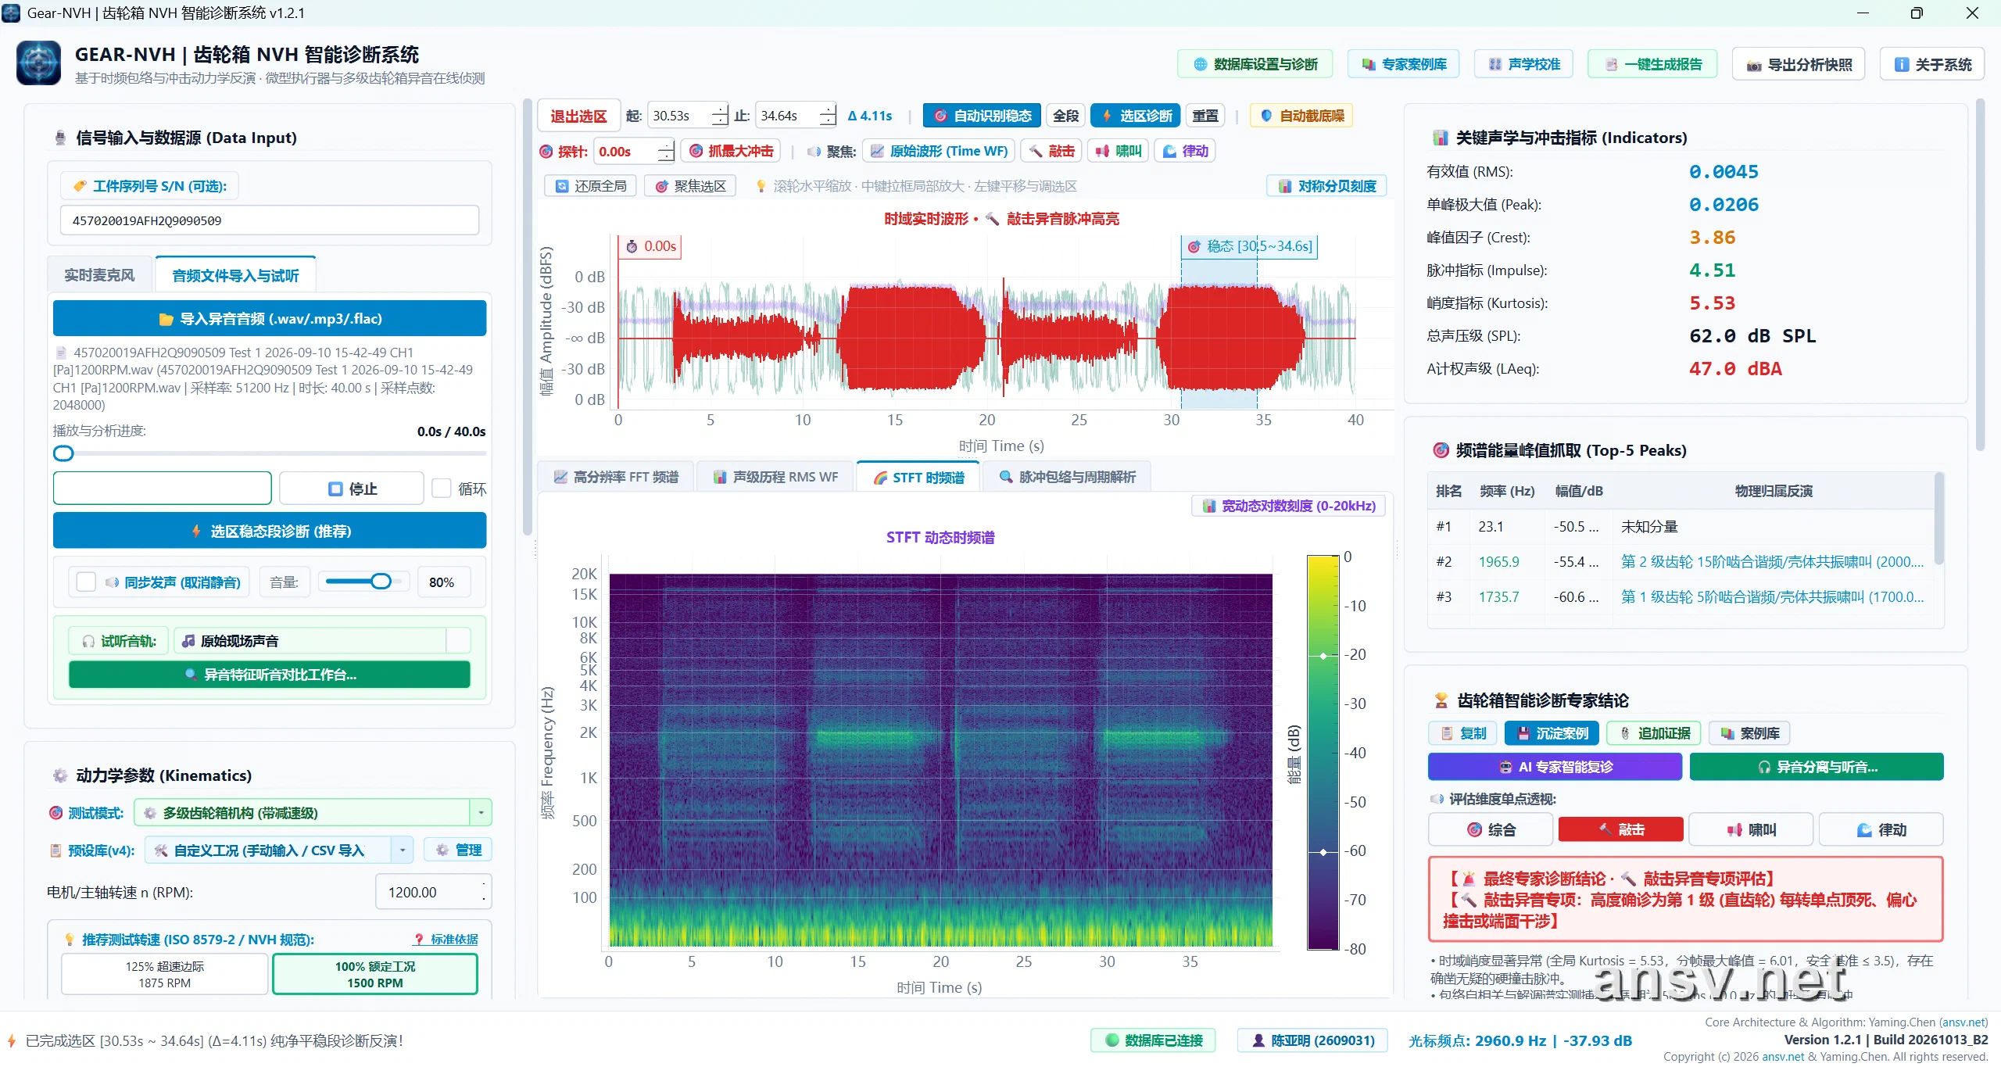The width and height of the screenshot is (2001, 1067).
Task: Open the standard basis (标准依据) link
Action: click(446, 939)
